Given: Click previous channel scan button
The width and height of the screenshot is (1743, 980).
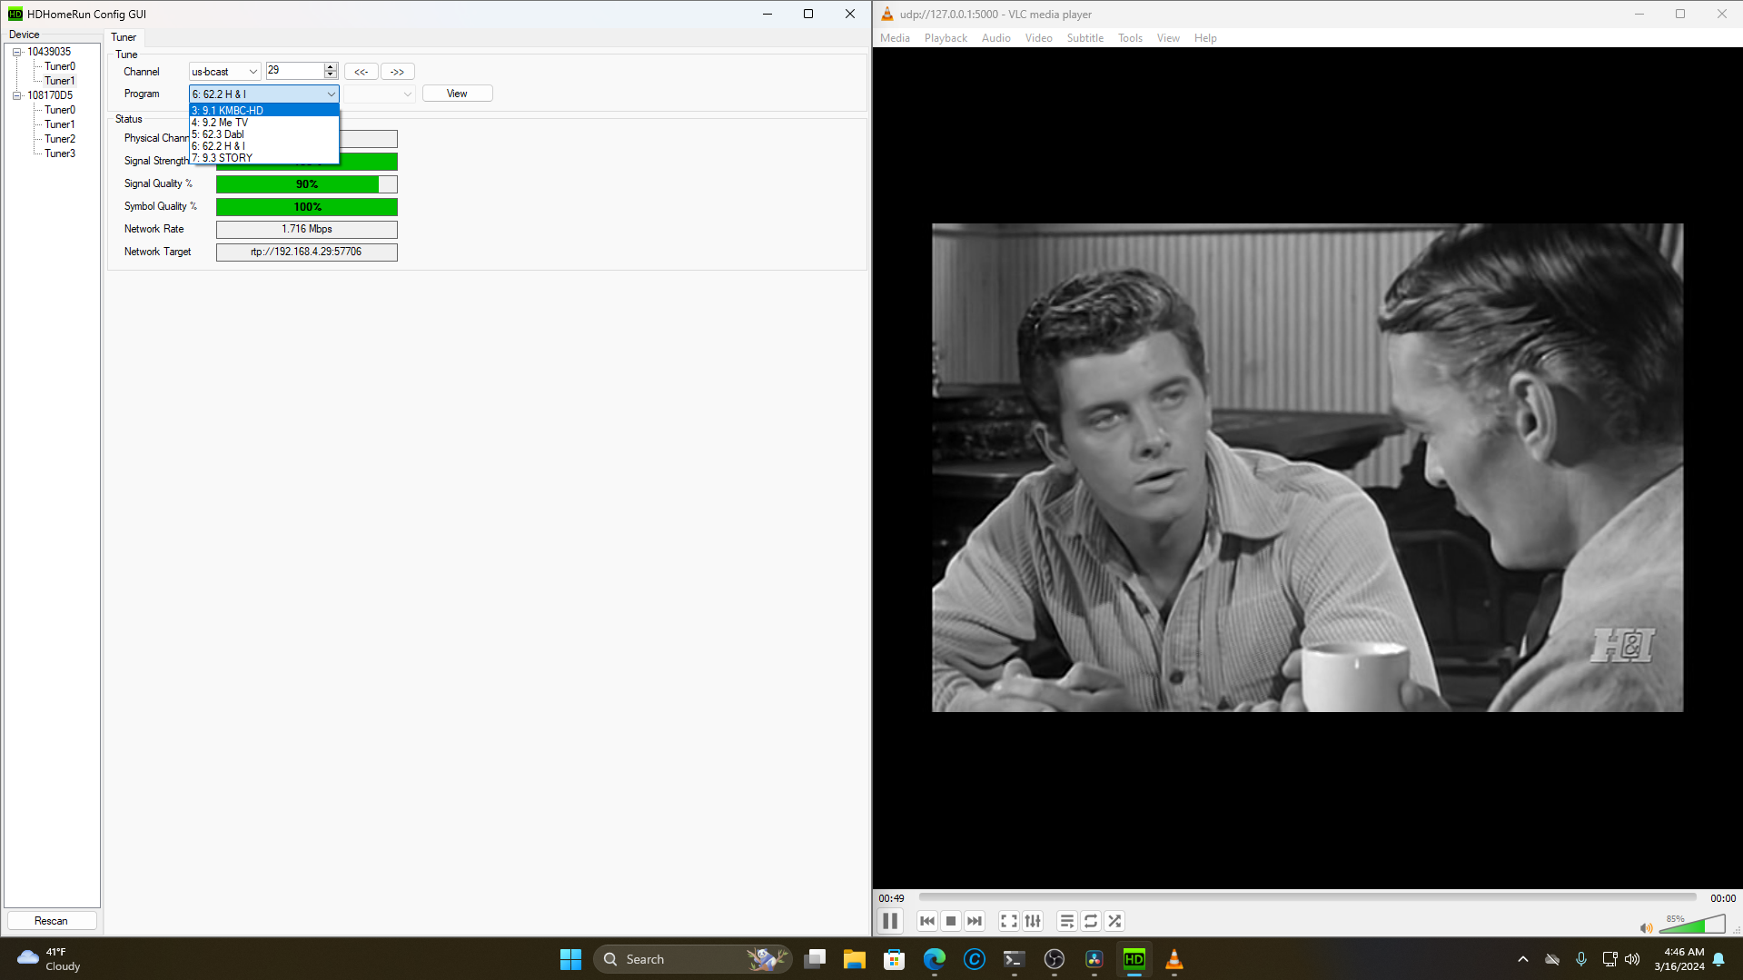Looking at the screenshot, I should 361,72.
